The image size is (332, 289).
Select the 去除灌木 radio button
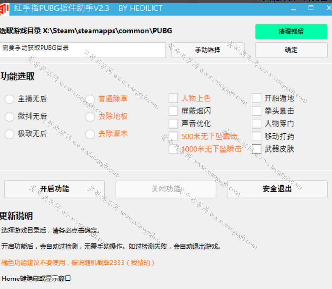(x=90, y=134)
